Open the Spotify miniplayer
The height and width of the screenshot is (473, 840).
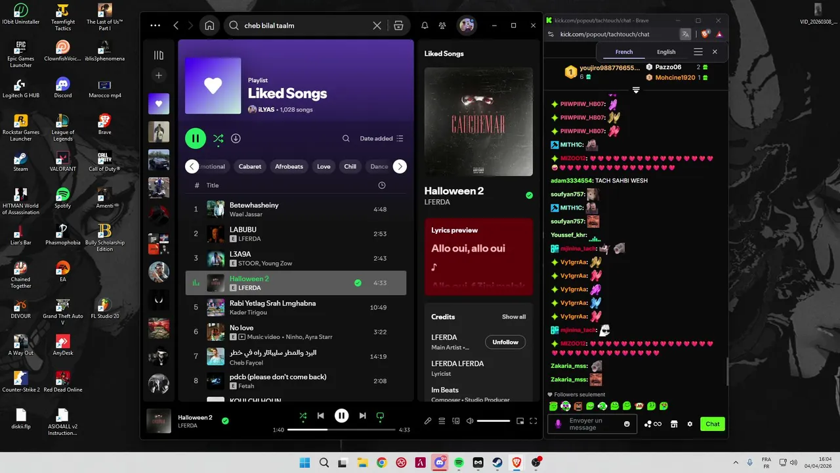520,421
